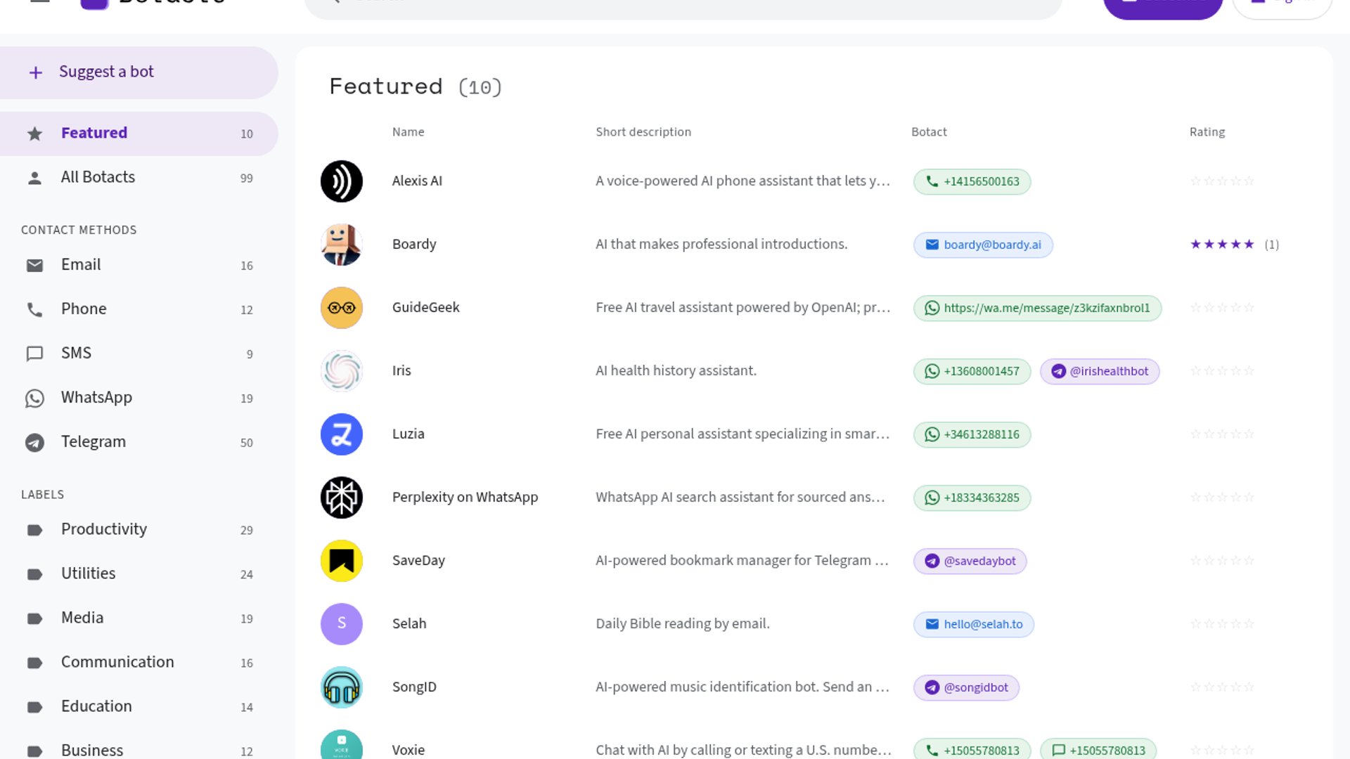Select the Luzia blue logo icon
Viewport: 1350px width, 759px height.
[342, 434]
